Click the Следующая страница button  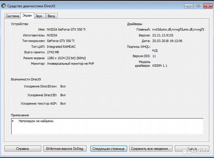(x=109, y=149)
